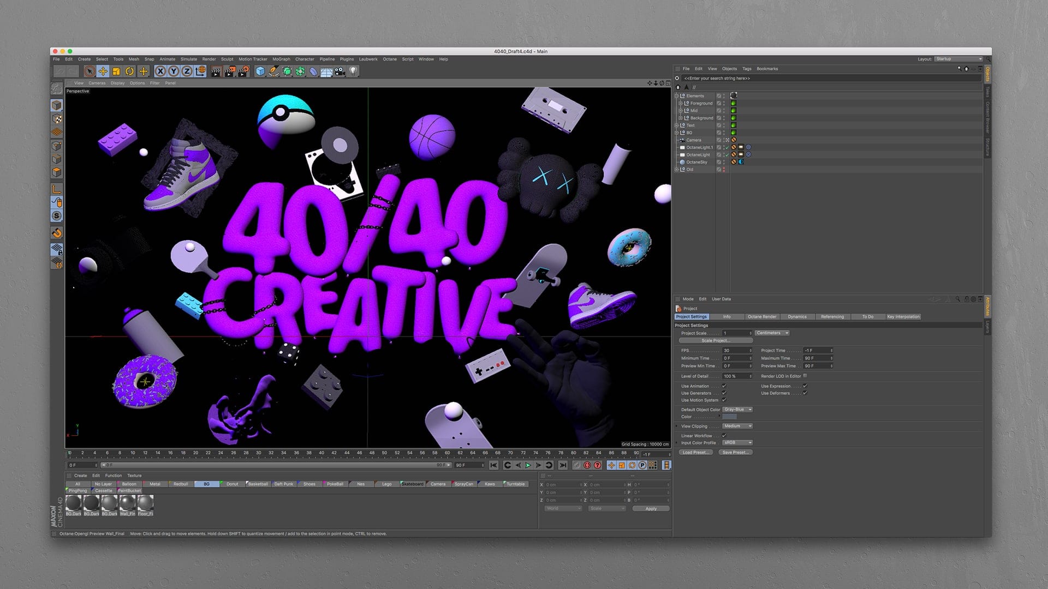Click the project Color swatch
1048x589 pixels.
pos(730,417)
